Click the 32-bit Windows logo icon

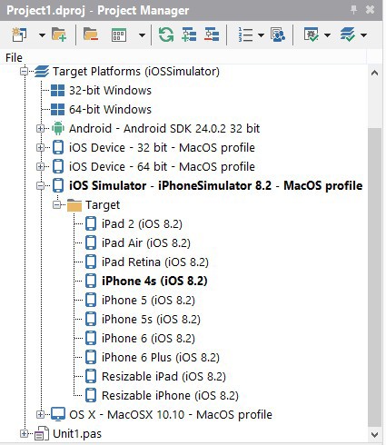[x=57, y=91]
